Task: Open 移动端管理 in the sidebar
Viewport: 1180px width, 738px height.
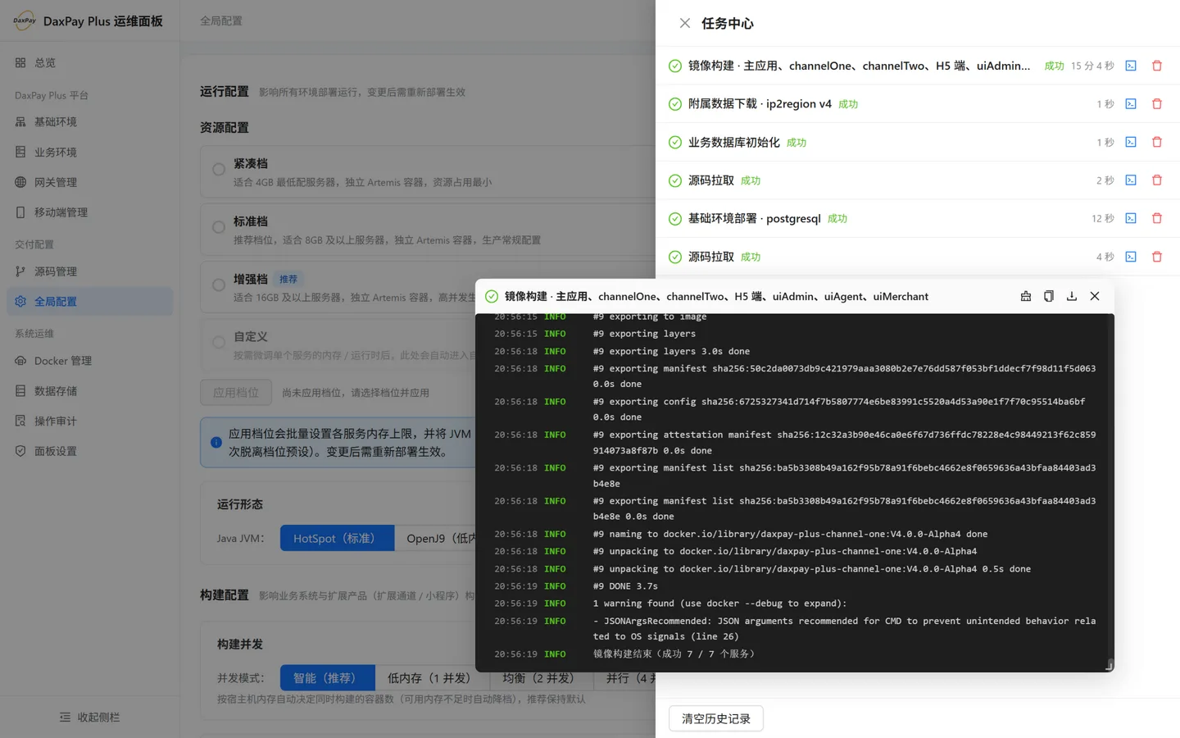Action: point(89,212)
